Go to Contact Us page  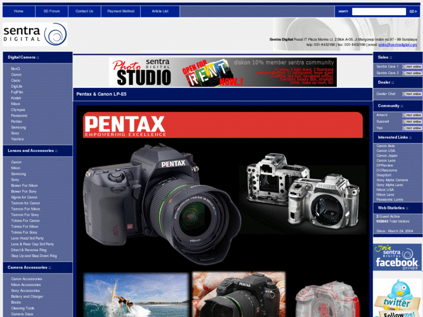84,11
